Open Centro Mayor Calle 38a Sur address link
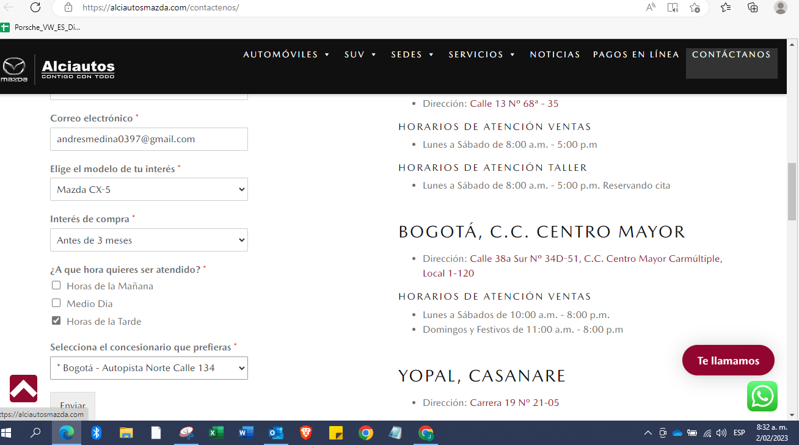 point(572,266)
